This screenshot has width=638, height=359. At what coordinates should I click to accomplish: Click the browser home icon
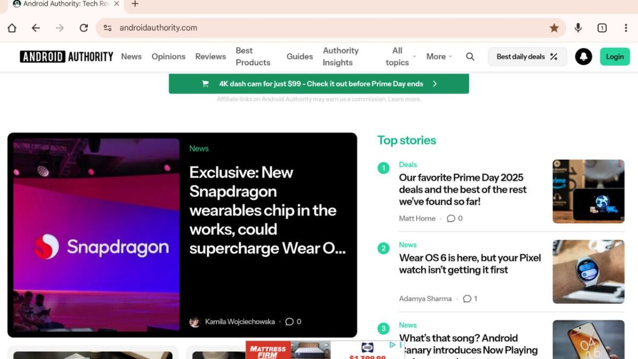[x=12, y=28]
